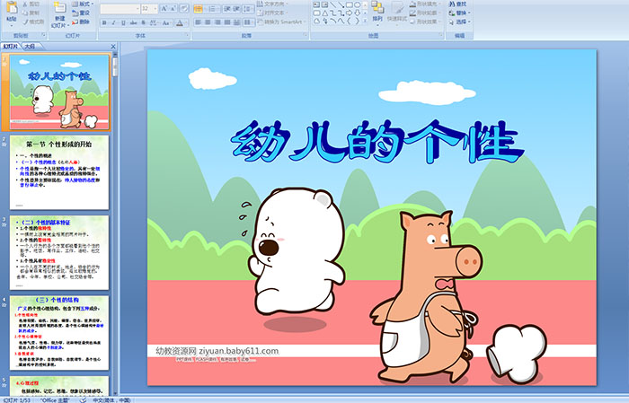
Task: Click the Reset slide button
Action: click(x=81, y=13)
